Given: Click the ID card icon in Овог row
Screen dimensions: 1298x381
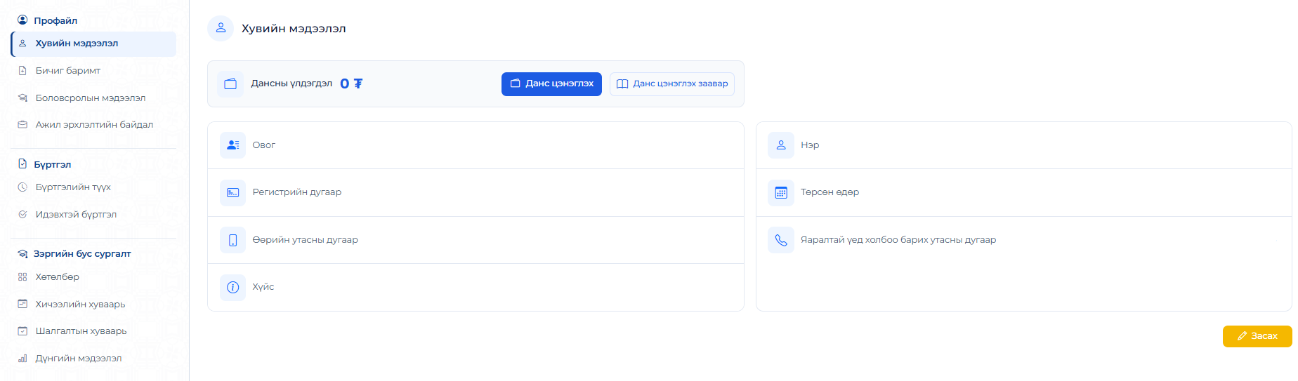Looking at the screenshot, I should coord(233,145).
